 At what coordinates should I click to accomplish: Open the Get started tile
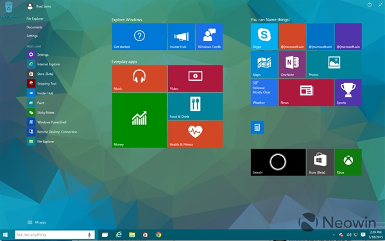pos(139,37)
